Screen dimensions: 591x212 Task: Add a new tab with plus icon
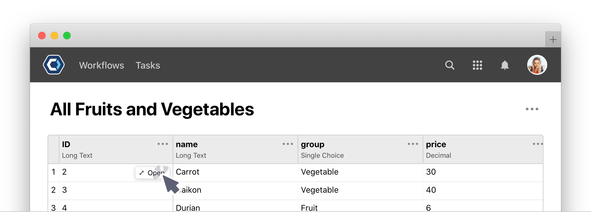(x=553, y=40)
